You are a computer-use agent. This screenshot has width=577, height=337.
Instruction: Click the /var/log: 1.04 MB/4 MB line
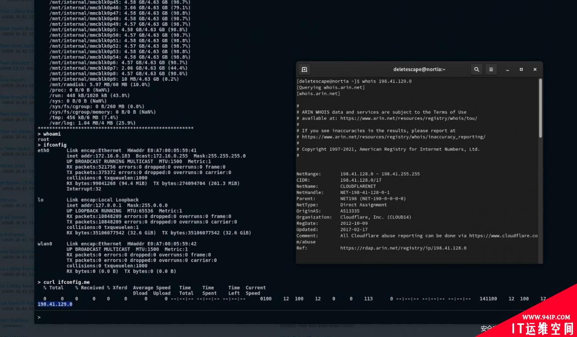coord(92,123)
